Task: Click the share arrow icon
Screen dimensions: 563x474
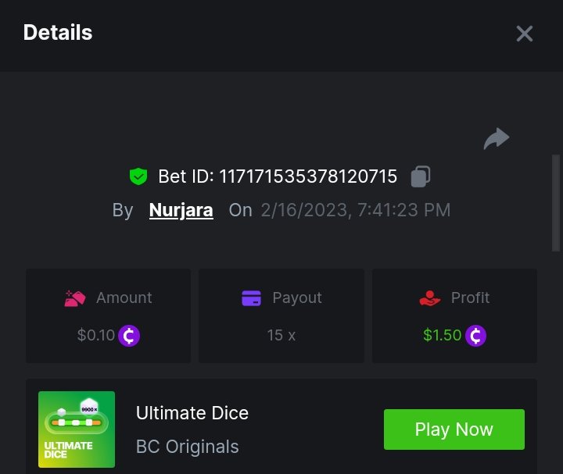Action: [496, 139]
